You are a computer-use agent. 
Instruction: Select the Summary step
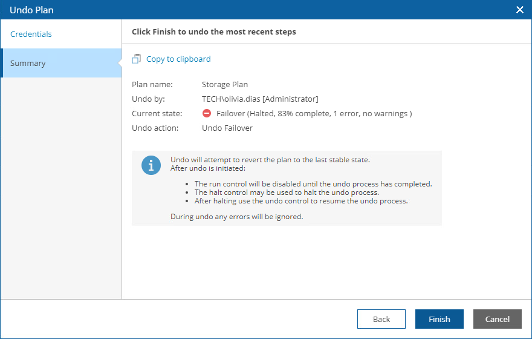pyautogui.click(x=28, y=64)
